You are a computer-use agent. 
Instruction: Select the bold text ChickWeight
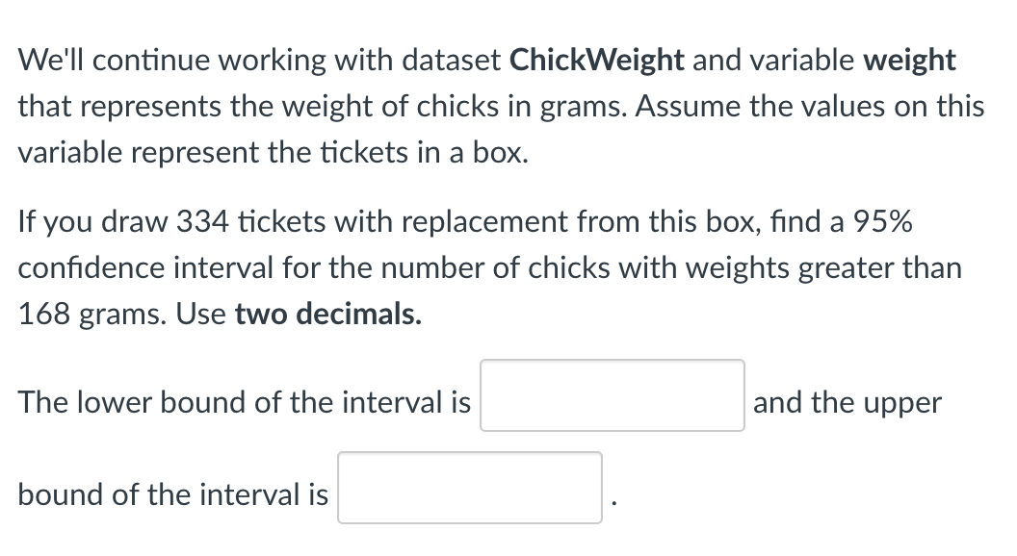(596, 60)
